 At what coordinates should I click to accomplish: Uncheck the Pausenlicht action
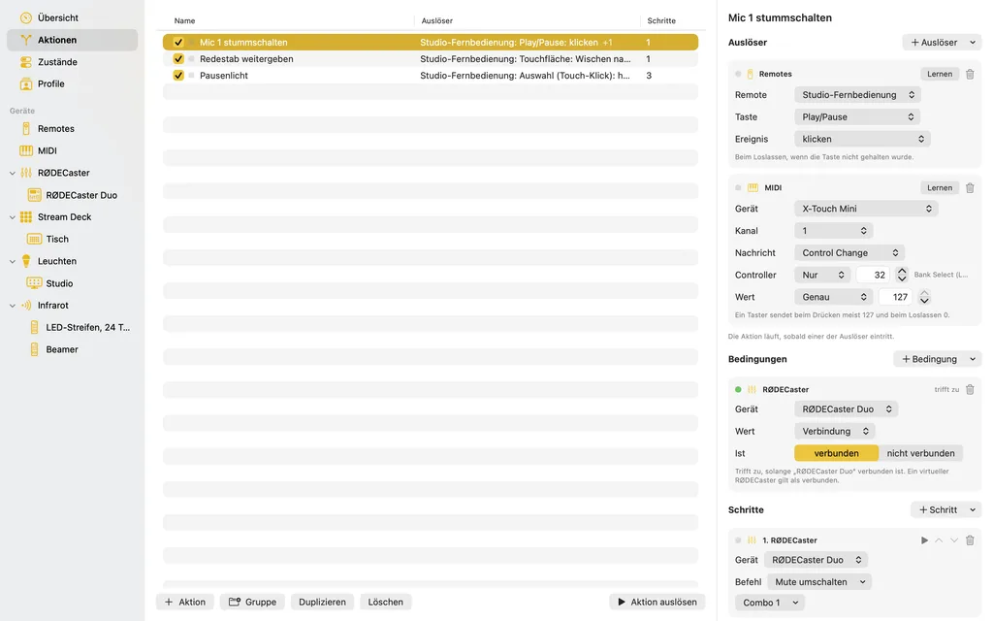click(x=178, y=76)
